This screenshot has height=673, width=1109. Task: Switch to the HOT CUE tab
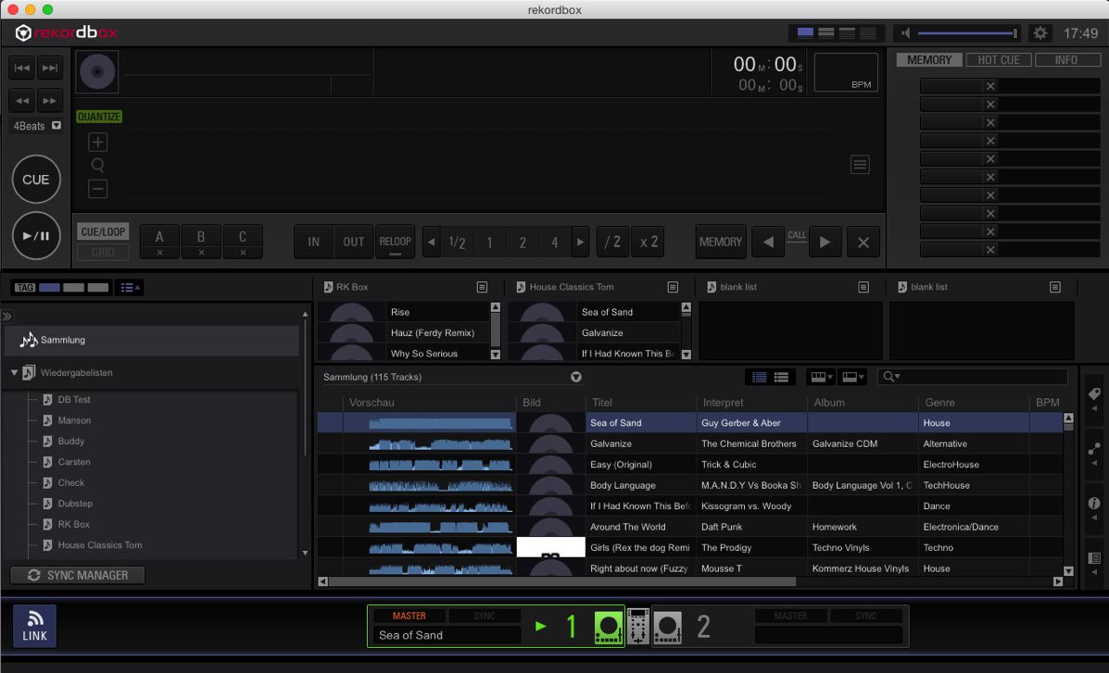(998, 60)
